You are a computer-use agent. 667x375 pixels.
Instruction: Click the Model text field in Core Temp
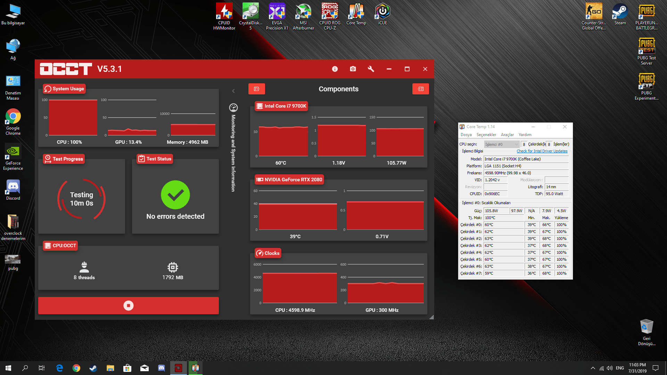pyautogui.click(x=526, y=159)
